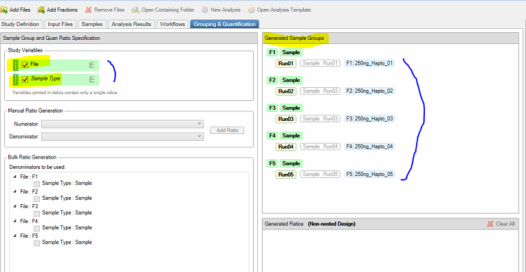This screenshot has width=526, height=272.
Task: Select the Run02 sample chip
Action: pyautogui.click(x=286, y=91)
